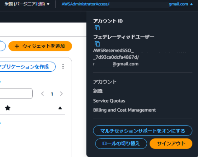
Task: Focus the application search input field
Action: pyautogui.click(x=16, y=93)
